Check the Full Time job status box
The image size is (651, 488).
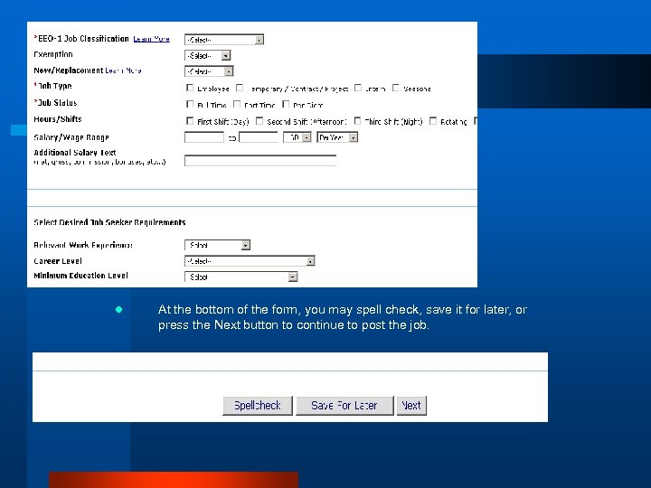[190, 104]
